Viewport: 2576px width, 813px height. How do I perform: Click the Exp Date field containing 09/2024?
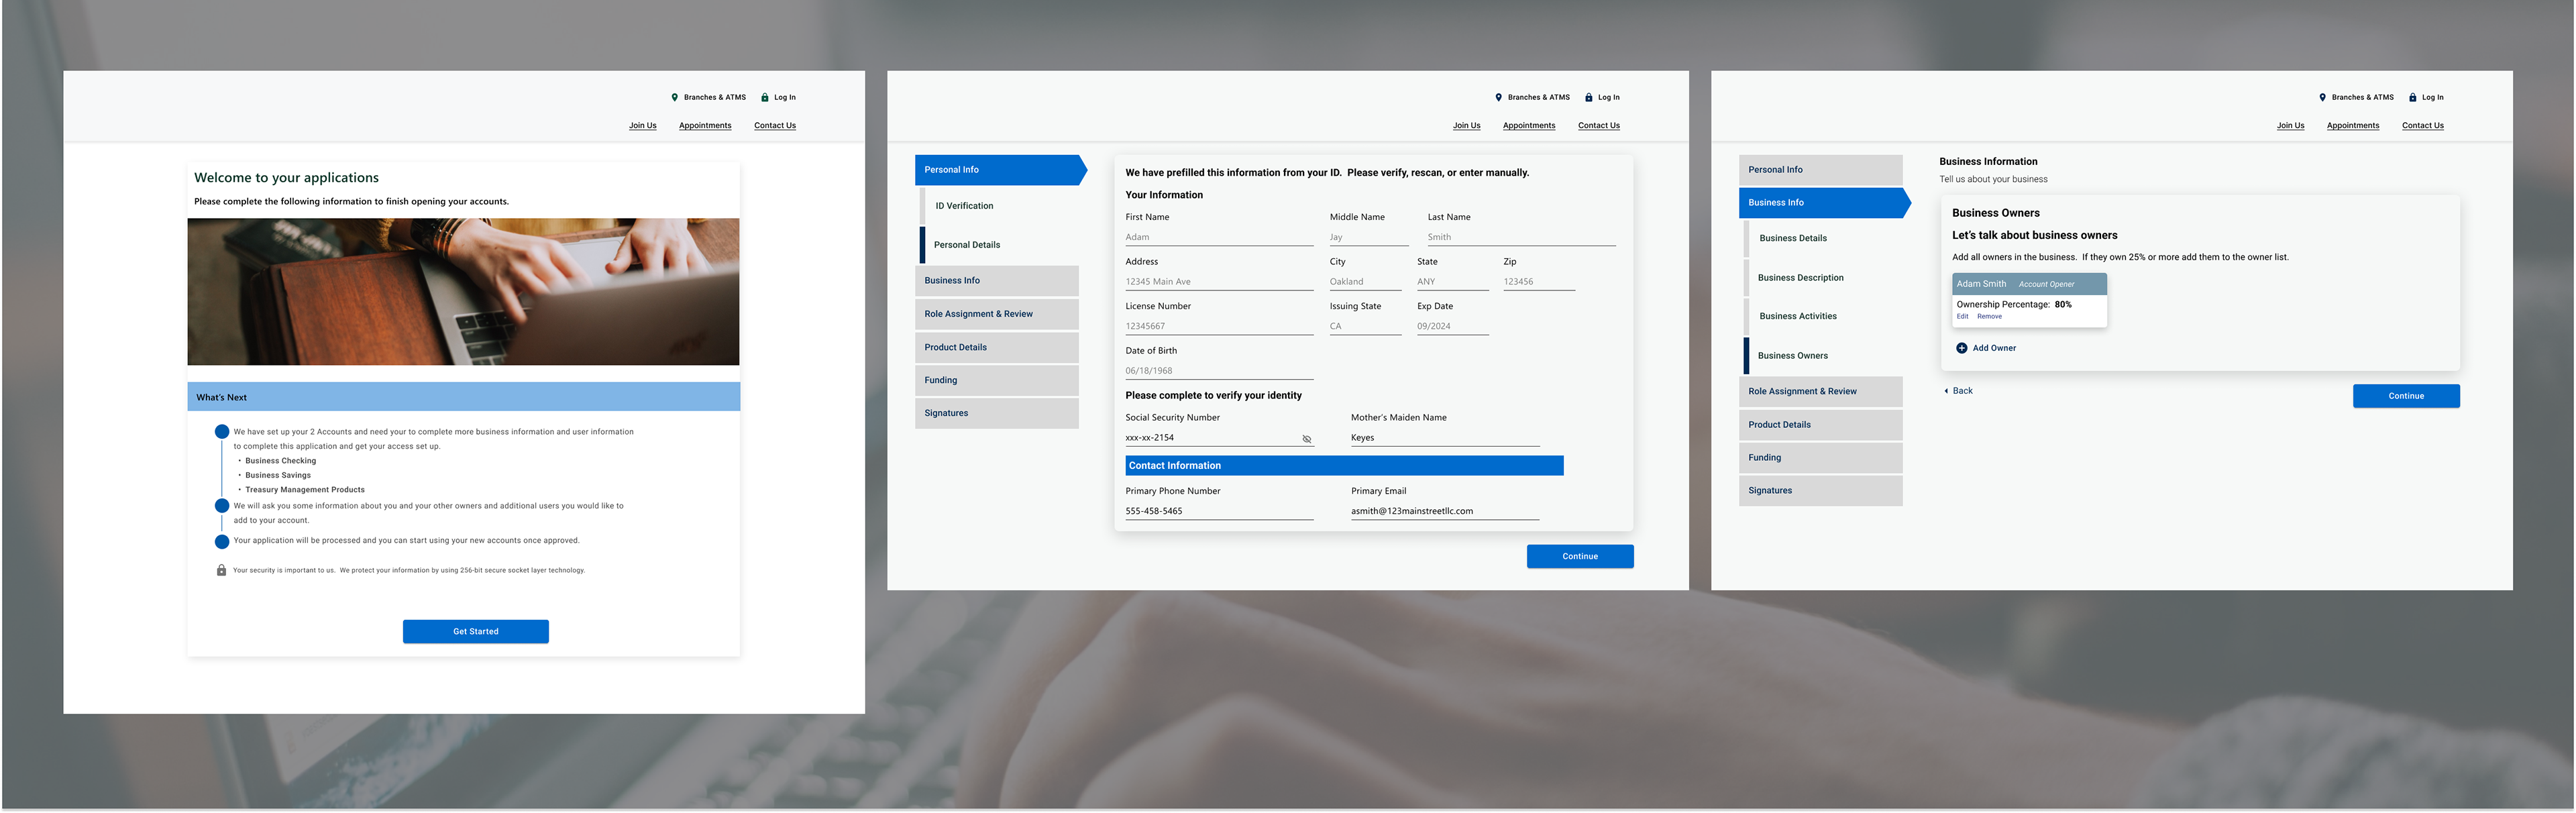click(1453, 326)
